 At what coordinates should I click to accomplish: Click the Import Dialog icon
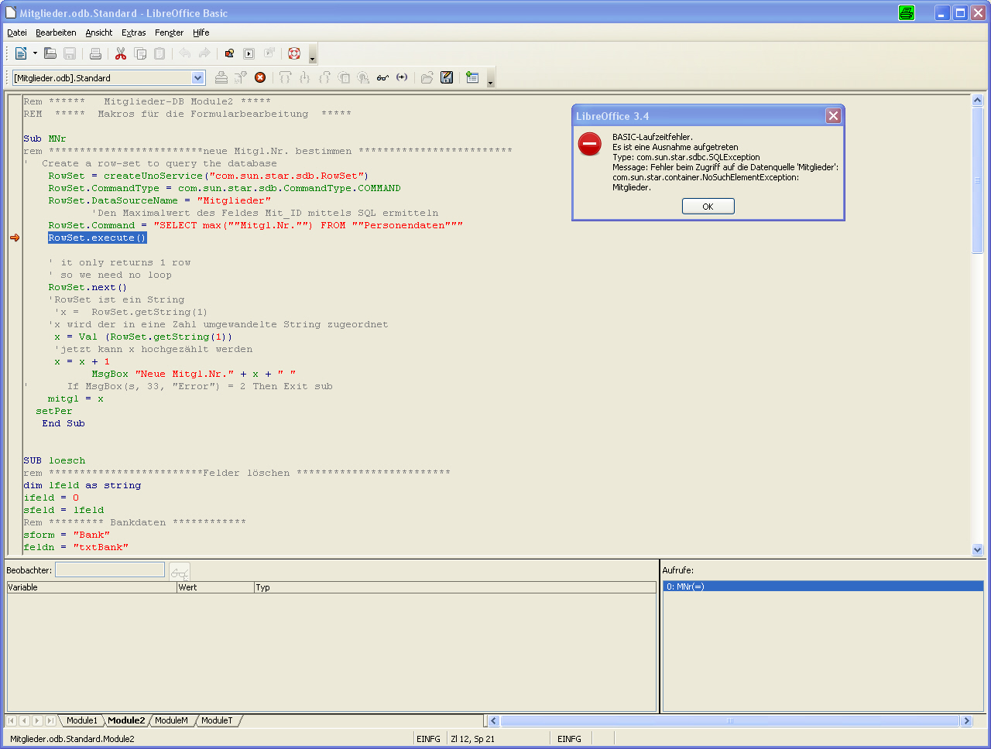click(x=472, y=77)
